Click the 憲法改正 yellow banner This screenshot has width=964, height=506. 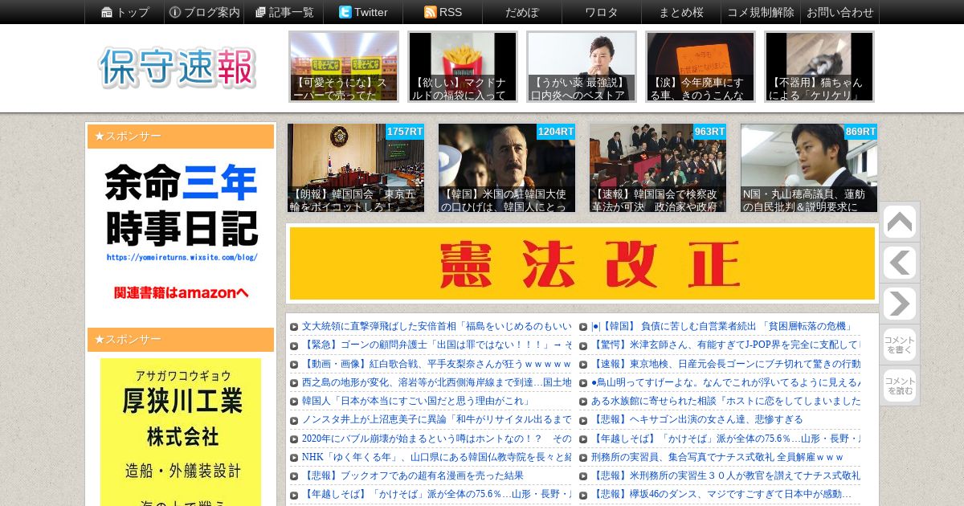[x=582, y=263]
